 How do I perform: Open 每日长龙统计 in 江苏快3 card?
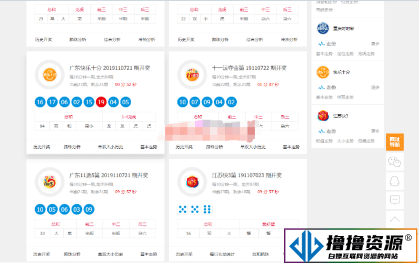tap(222, 255)
